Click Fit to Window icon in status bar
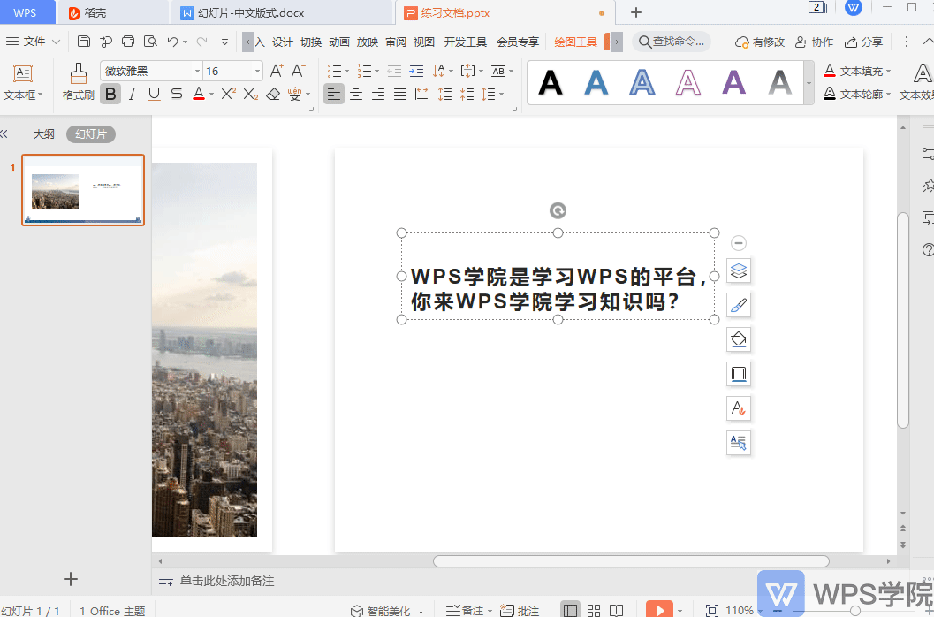This screenshot has width=934, height=617. 712,610
